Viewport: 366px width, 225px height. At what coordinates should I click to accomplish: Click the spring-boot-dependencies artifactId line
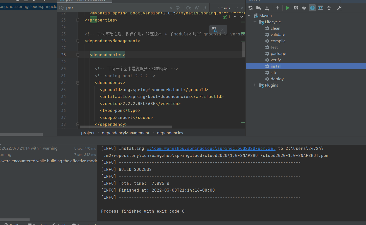[162, 97]
